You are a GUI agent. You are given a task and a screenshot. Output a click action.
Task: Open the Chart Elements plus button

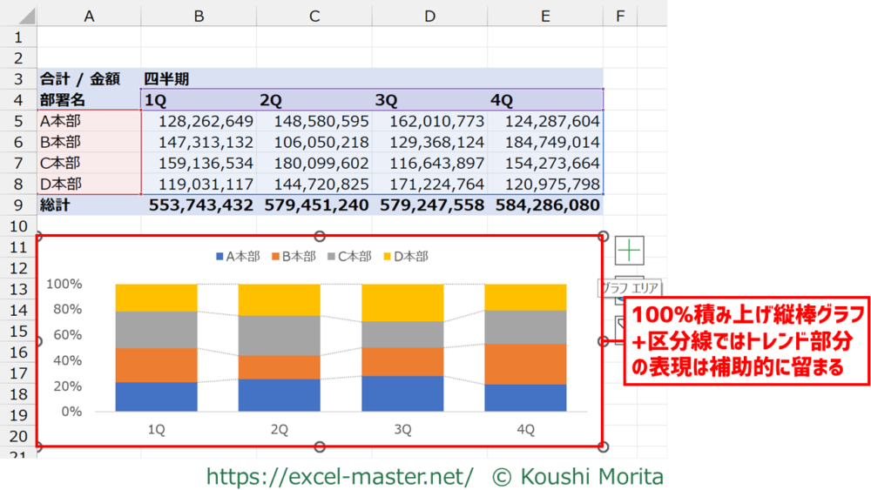(629, 251)
